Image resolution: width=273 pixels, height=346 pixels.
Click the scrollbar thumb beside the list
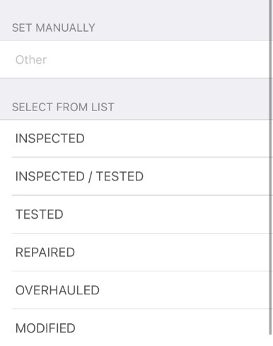coord(271,167)
